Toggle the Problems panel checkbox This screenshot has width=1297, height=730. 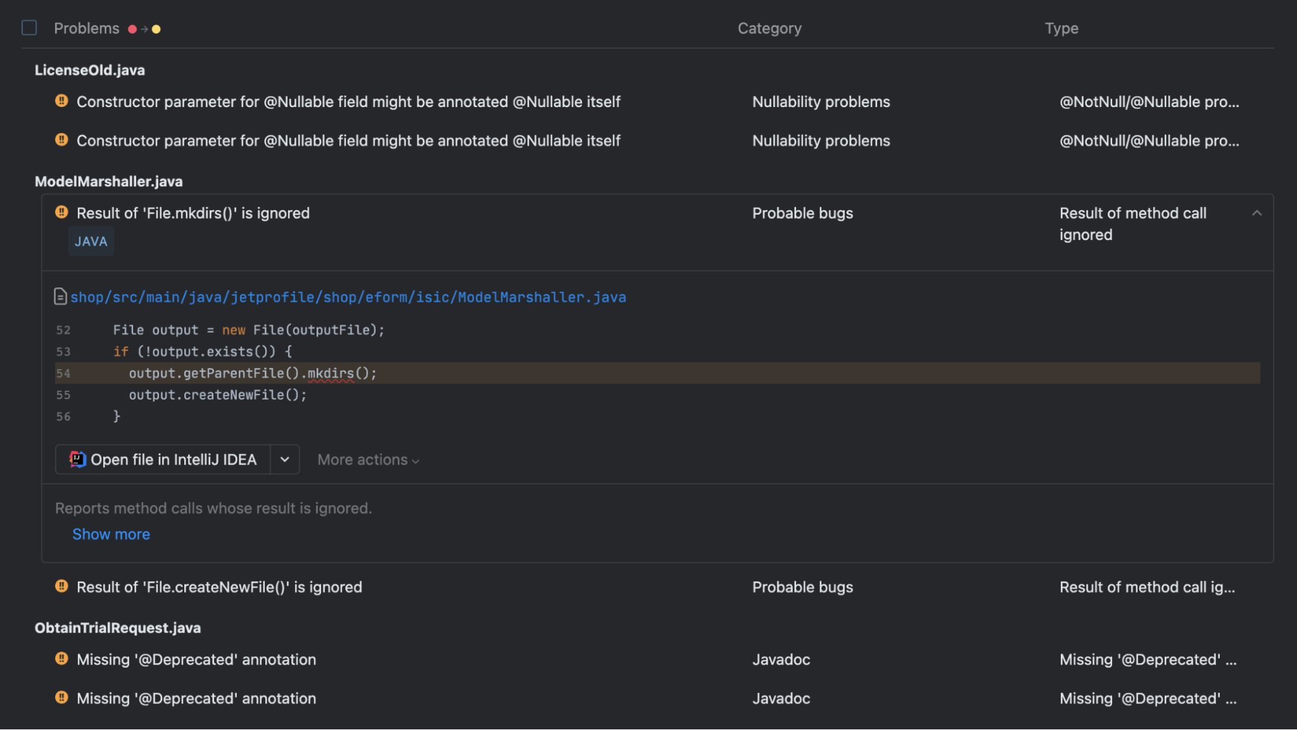coord(29,27)
